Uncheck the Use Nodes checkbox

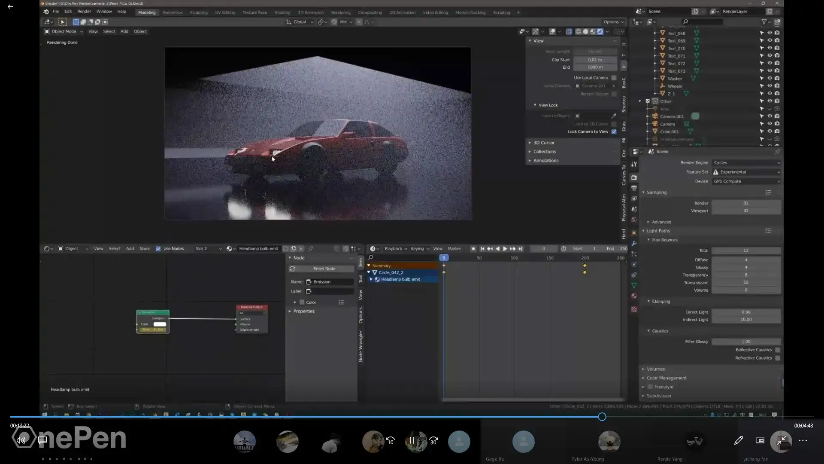[158, 249]
